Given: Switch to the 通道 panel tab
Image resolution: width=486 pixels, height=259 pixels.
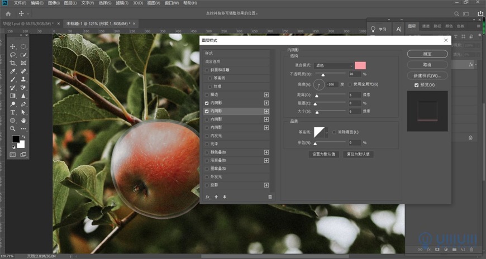Looking at the screenshot, I should pos(426,26).
